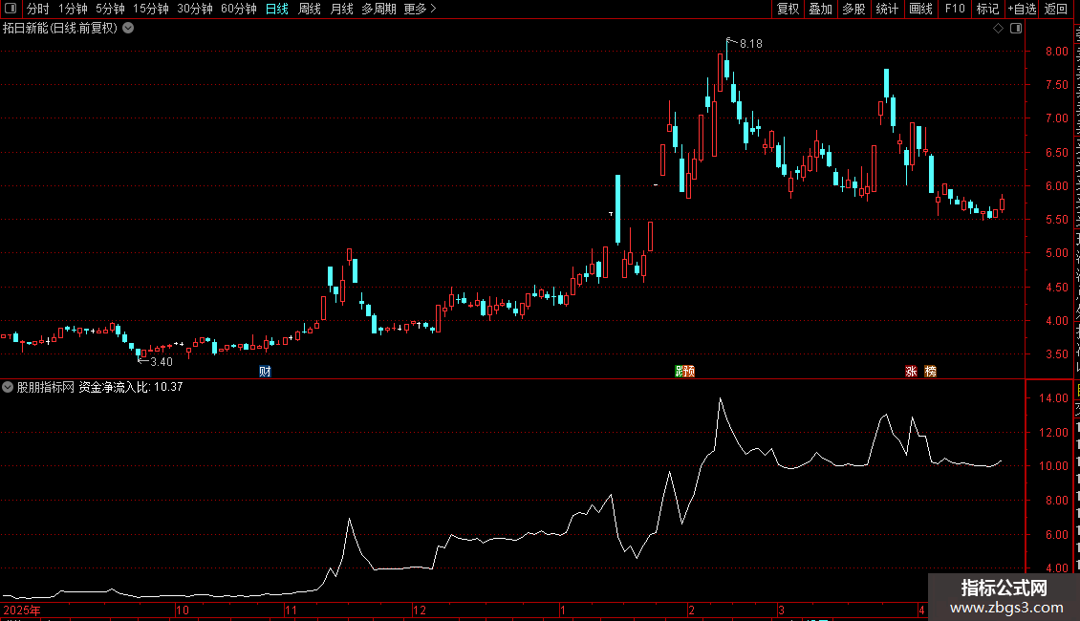Open the 多股 multi-stock view
1080x621 pixels.
pyautogui.click(x=853, y=9)
